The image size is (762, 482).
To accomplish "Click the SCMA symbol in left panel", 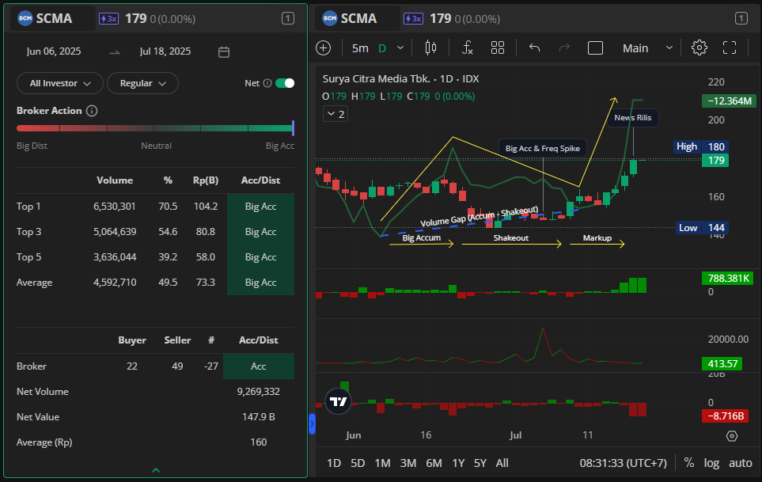I will (54, 18).
